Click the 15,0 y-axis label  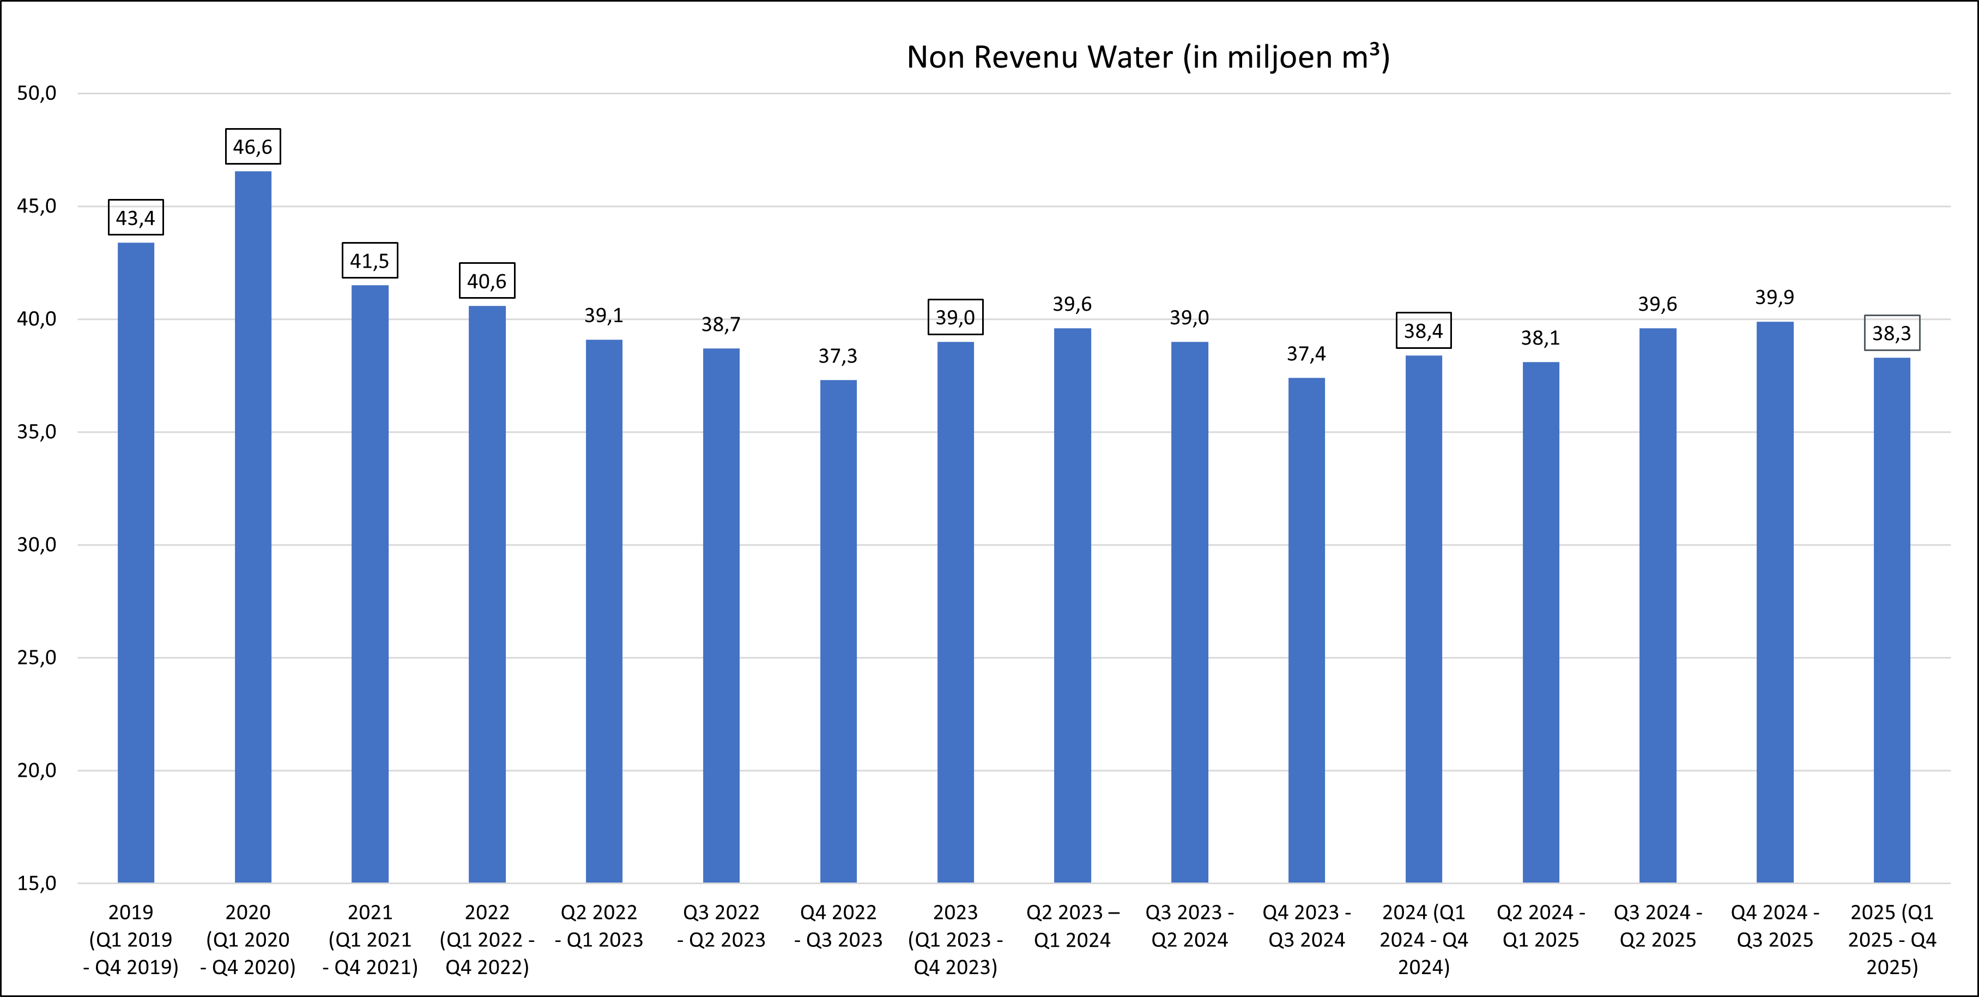click(37, 883)
